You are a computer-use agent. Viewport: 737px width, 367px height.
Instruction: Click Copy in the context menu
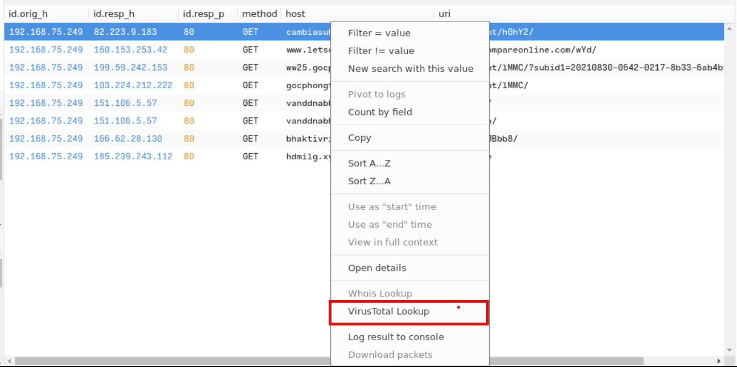coord(359,138)
